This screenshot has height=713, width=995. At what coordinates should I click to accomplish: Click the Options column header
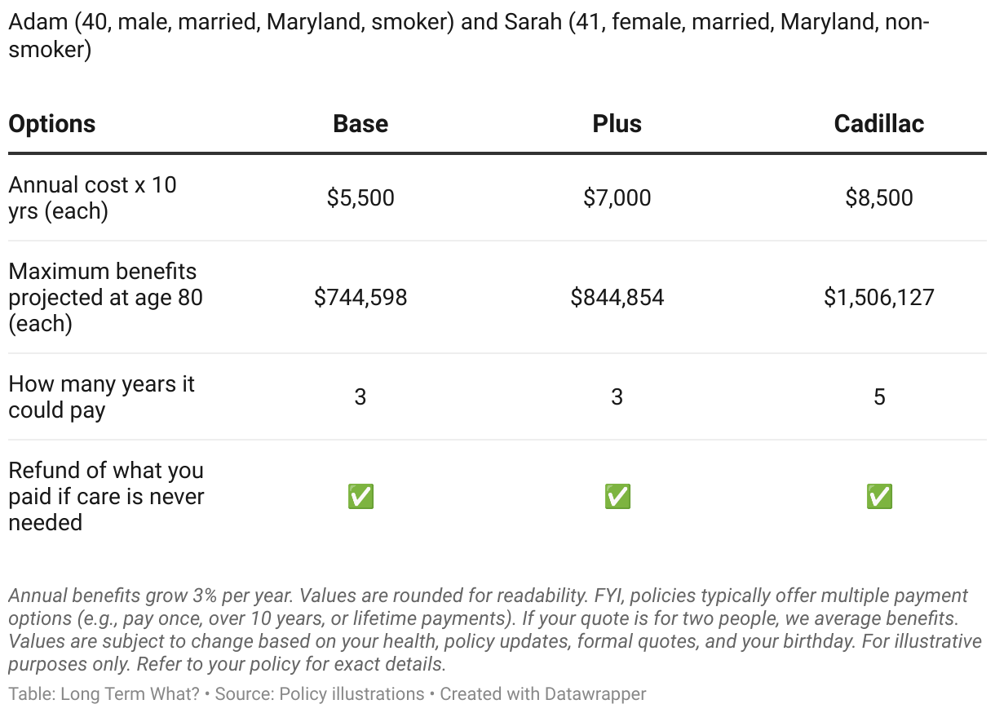click(52, 124)
